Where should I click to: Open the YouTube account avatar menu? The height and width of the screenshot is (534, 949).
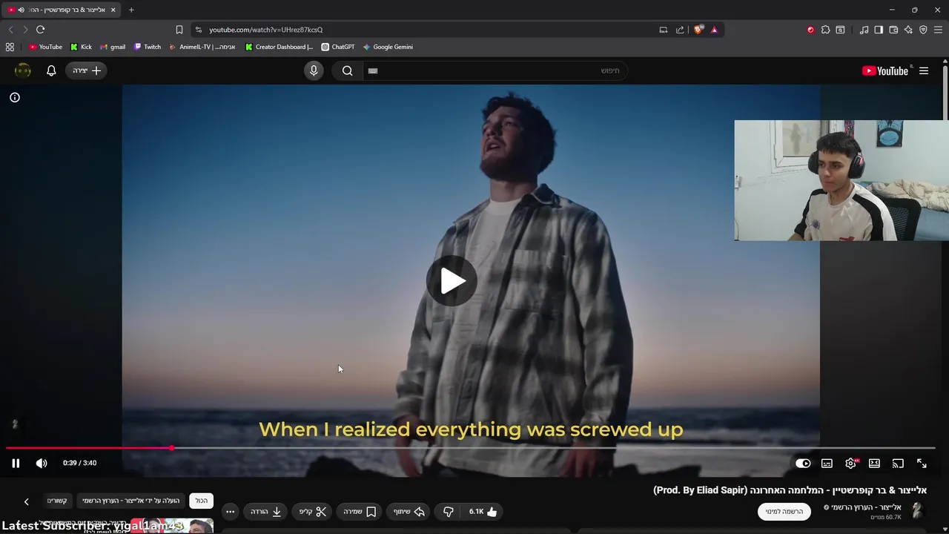pos(23,70)
